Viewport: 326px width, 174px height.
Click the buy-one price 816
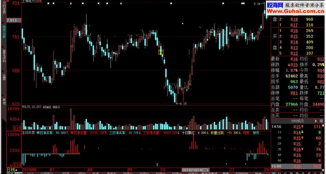294,31
